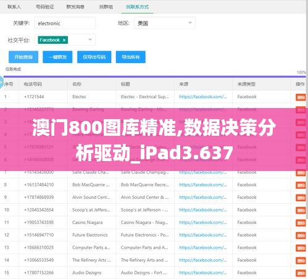Click the 仅导出号码 export button
Screen dimensions: 308x279
click(x=94, y=57)
